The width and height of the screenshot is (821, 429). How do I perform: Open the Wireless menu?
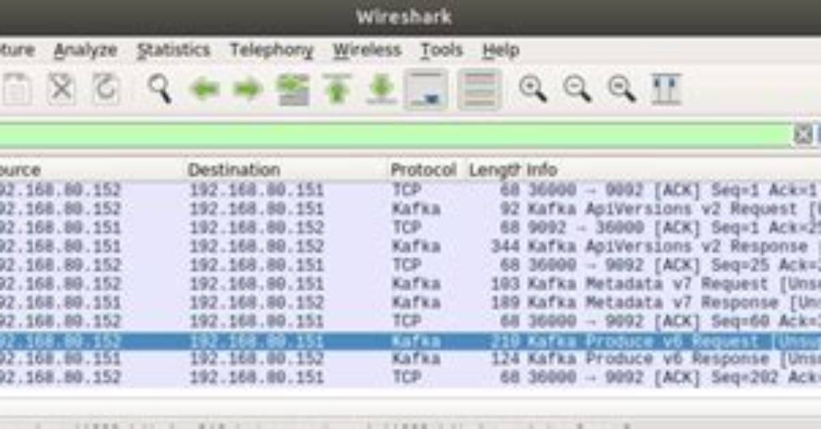pyautogui.click(x=367, y=51)
